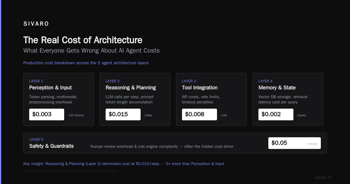Click the $0.05 value

point(279,143)
